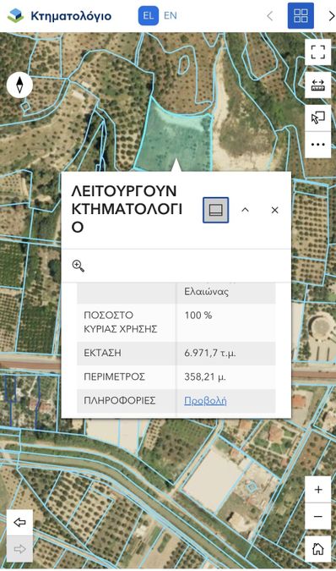The height and width of the screenshot is (571, 336).
Task: Activate the select features tool
Action: coord(317,118)
